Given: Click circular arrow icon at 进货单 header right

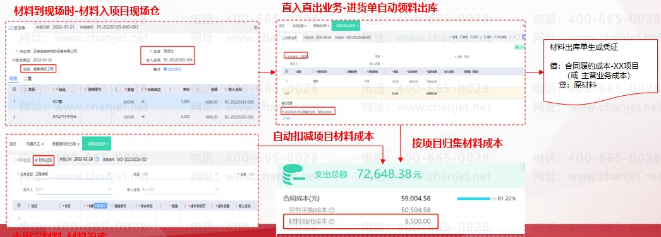Looking at the screenshot, I should (x=255, y=27).
